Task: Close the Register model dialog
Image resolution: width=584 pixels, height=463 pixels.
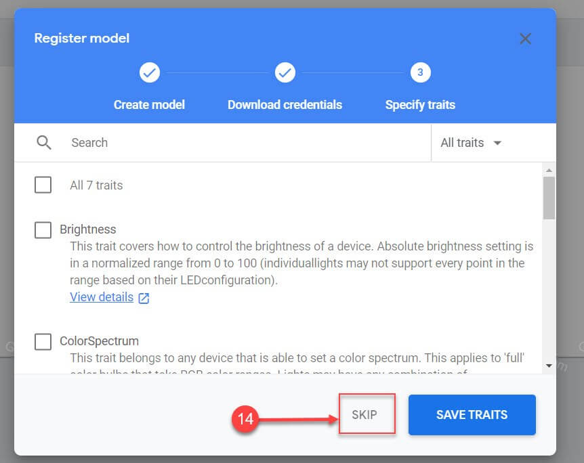Action: pos(525,39)
